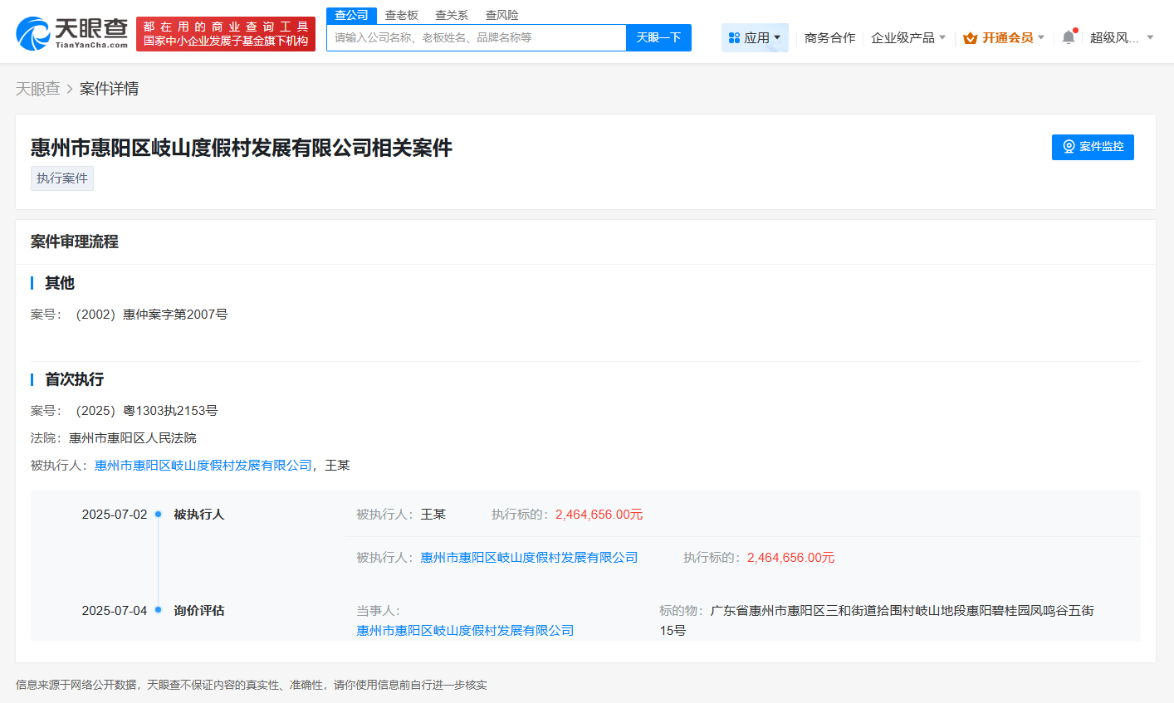This screenshot has width=1174, height=703.
Task: Switch to the 查关系 tab
Action: (452, 14)
